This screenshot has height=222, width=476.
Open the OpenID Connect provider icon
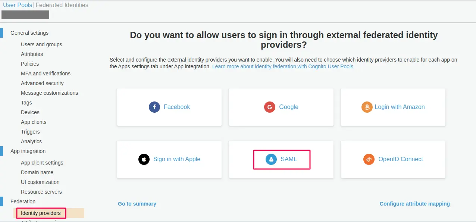(369, 159)
